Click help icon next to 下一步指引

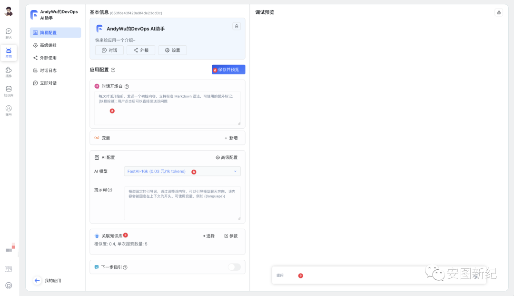point(125,267)
